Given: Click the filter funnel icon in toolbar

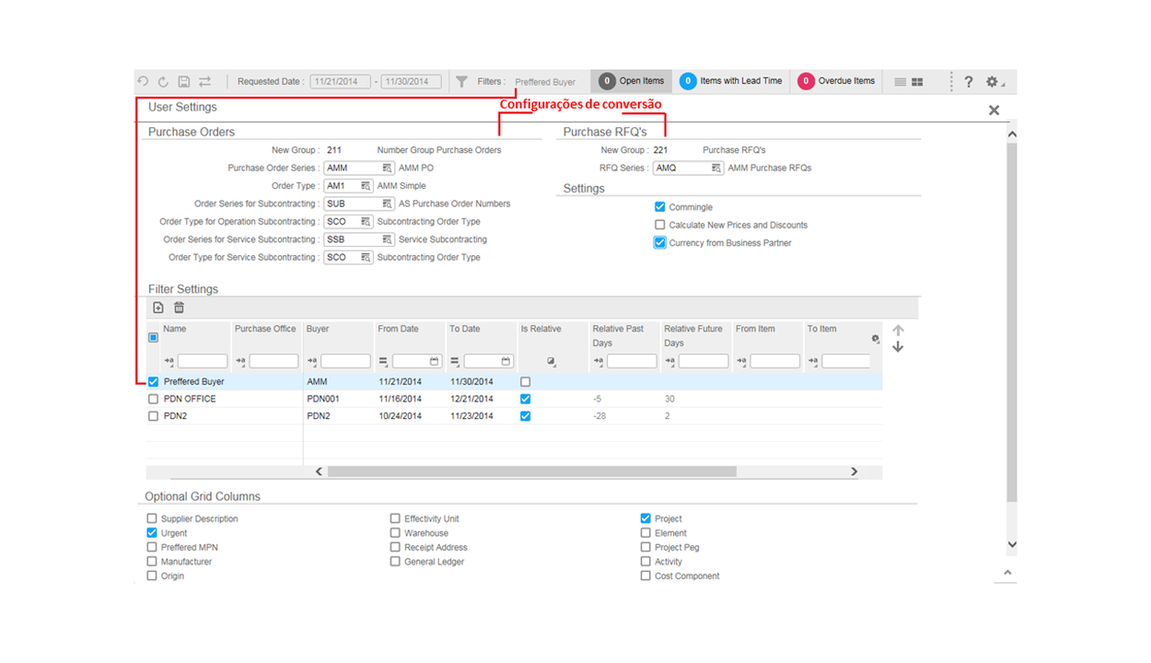Looking at the screenshot, I should (x=462, y=82).
